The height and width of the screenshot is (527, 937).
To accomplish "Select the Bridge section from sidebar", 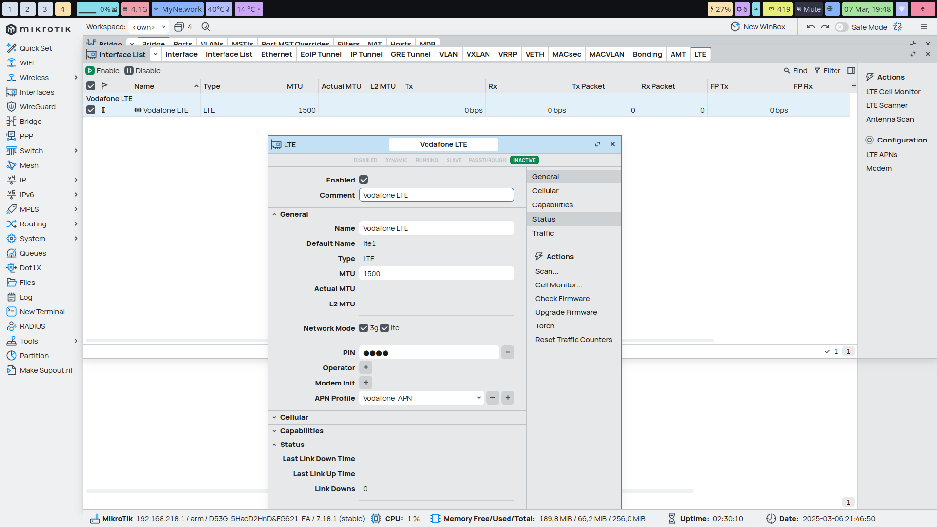I will [x=30, y=121].
